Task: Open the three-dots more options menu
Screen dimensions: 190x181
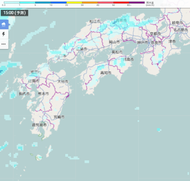Action: click(x=4, y=44)
